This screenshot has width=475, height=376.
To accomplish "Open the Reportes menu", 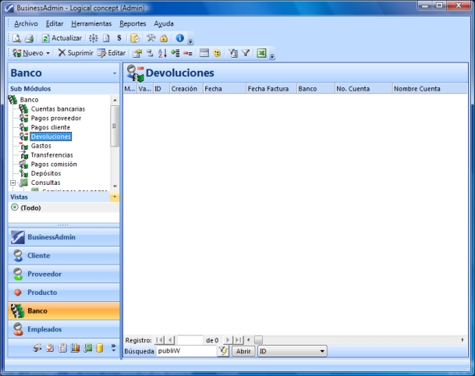I will [x=133, y=23].
